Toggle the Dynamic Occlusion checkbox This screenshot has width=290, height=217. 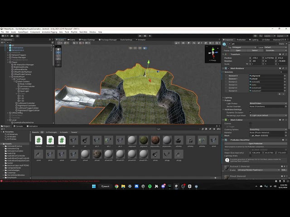tap(251, 113)
